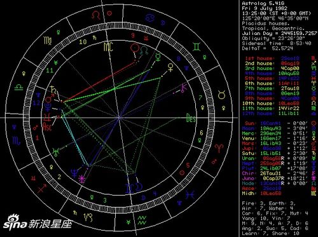
Task: Click the 'Venu: 16Gem17' row
Action: click(279, 139)
